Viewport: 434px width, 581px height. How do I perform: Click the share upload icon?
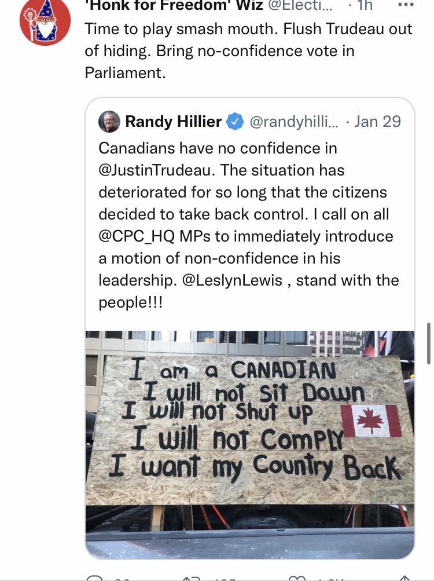tap(404, 579)
